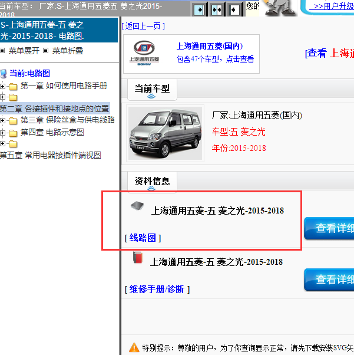Click the 特别提示 SVG notice text
Screen dimensions: 354x355
tap(248, 348)
